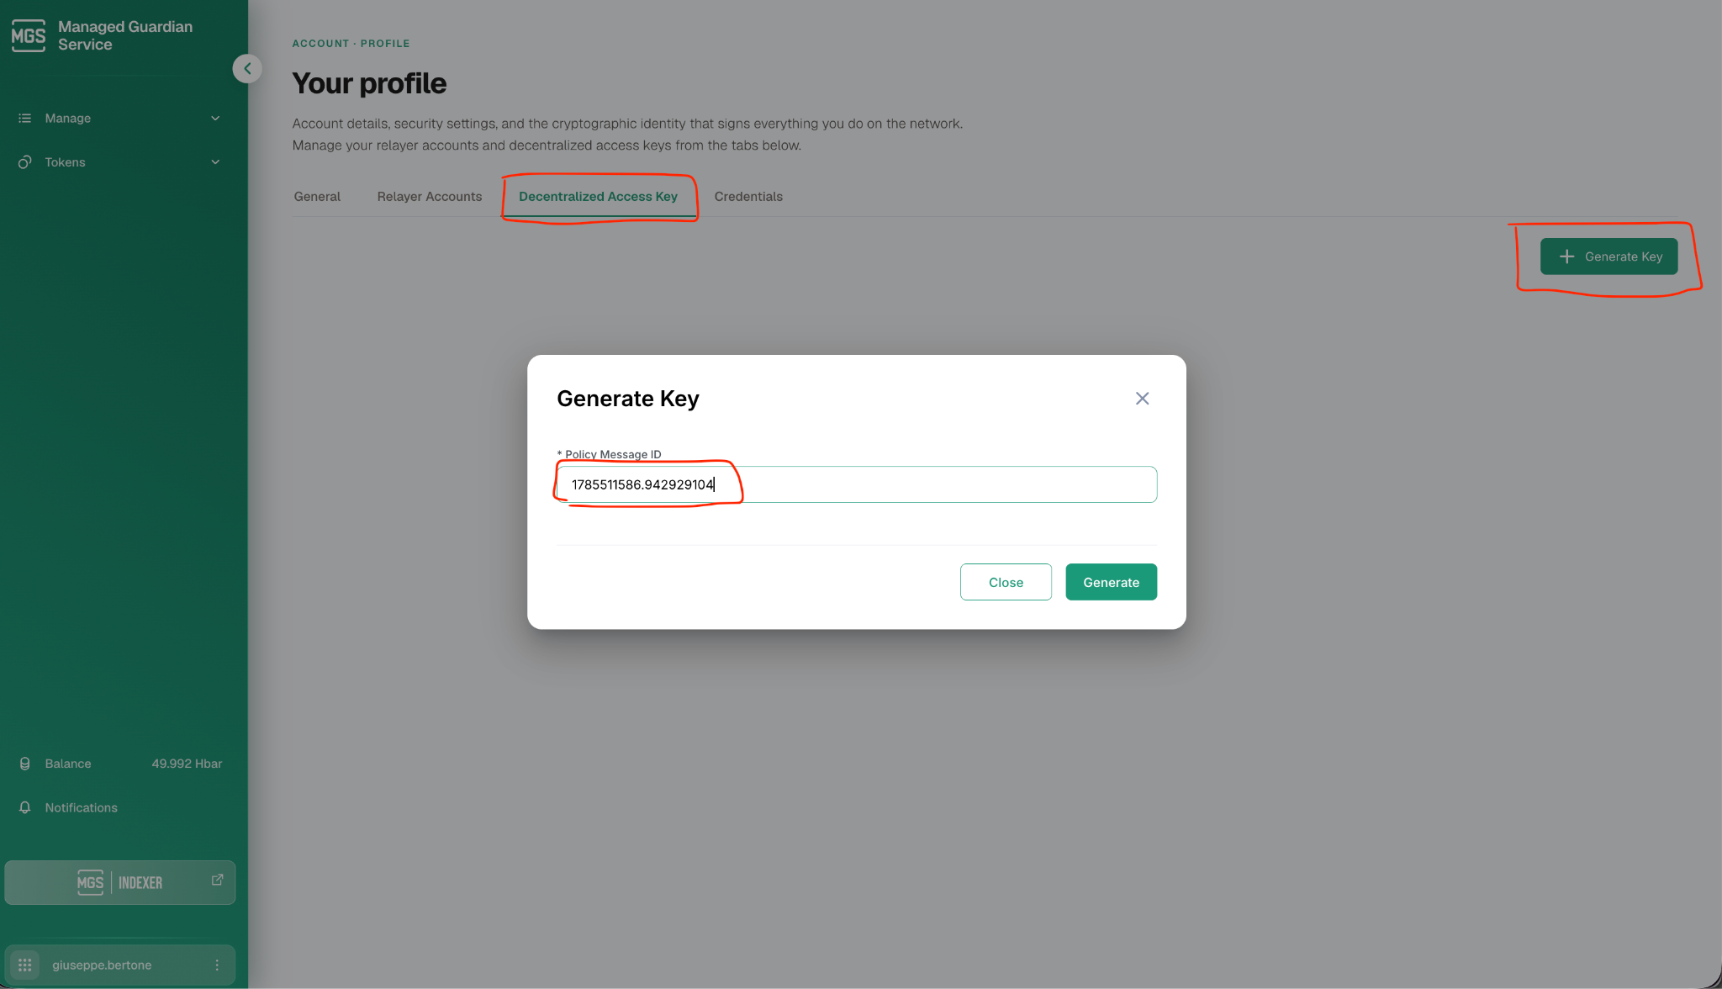Open the Credentials tab
This screenshot has width=1722, height=989.
click(x=748, y=197)
